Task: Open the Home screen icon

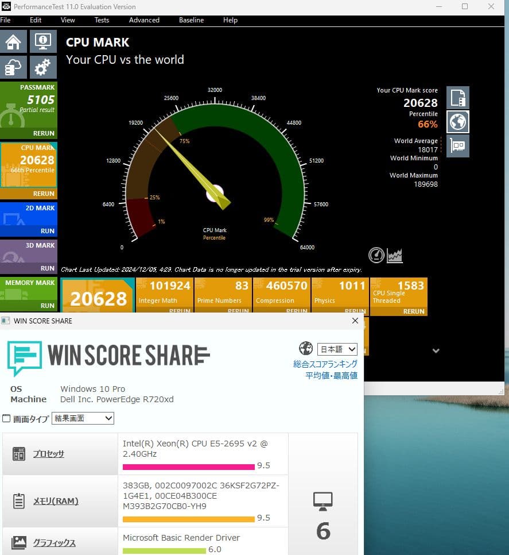Action: coord(13,41)
